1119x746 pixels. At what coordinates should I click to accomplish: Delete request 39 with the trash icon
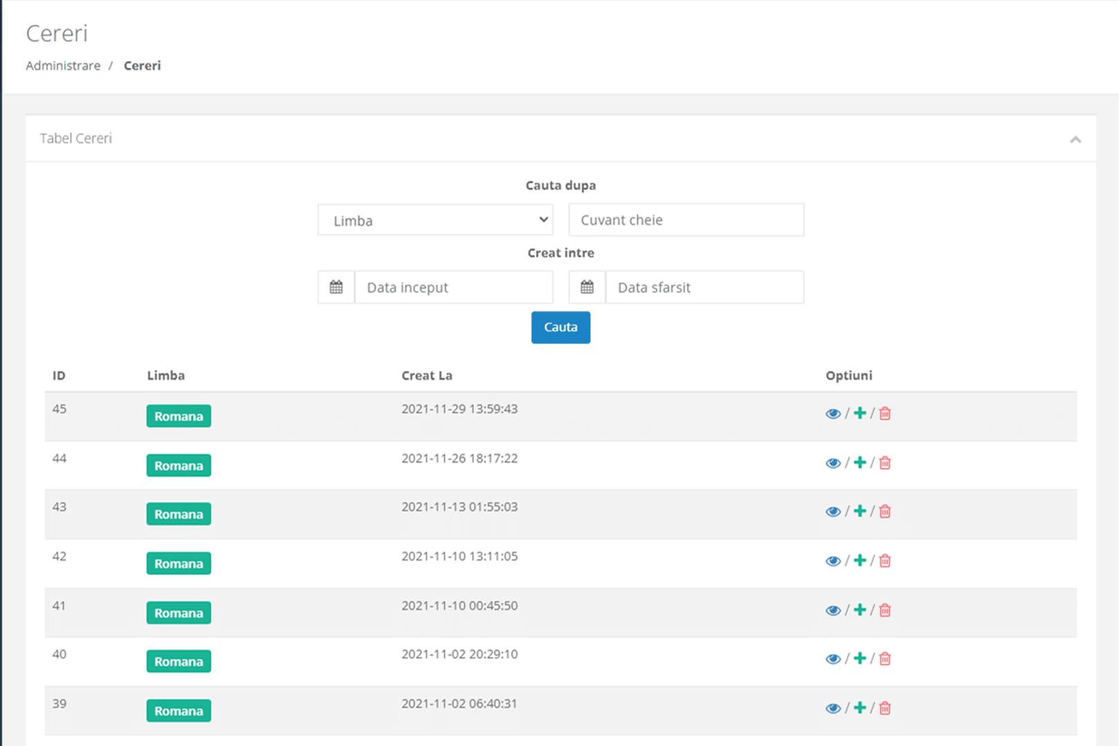885,709
